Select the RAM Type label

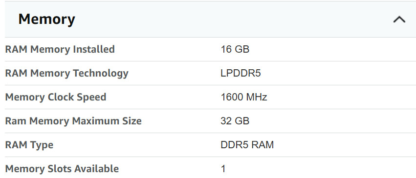(x=29, y=145)
